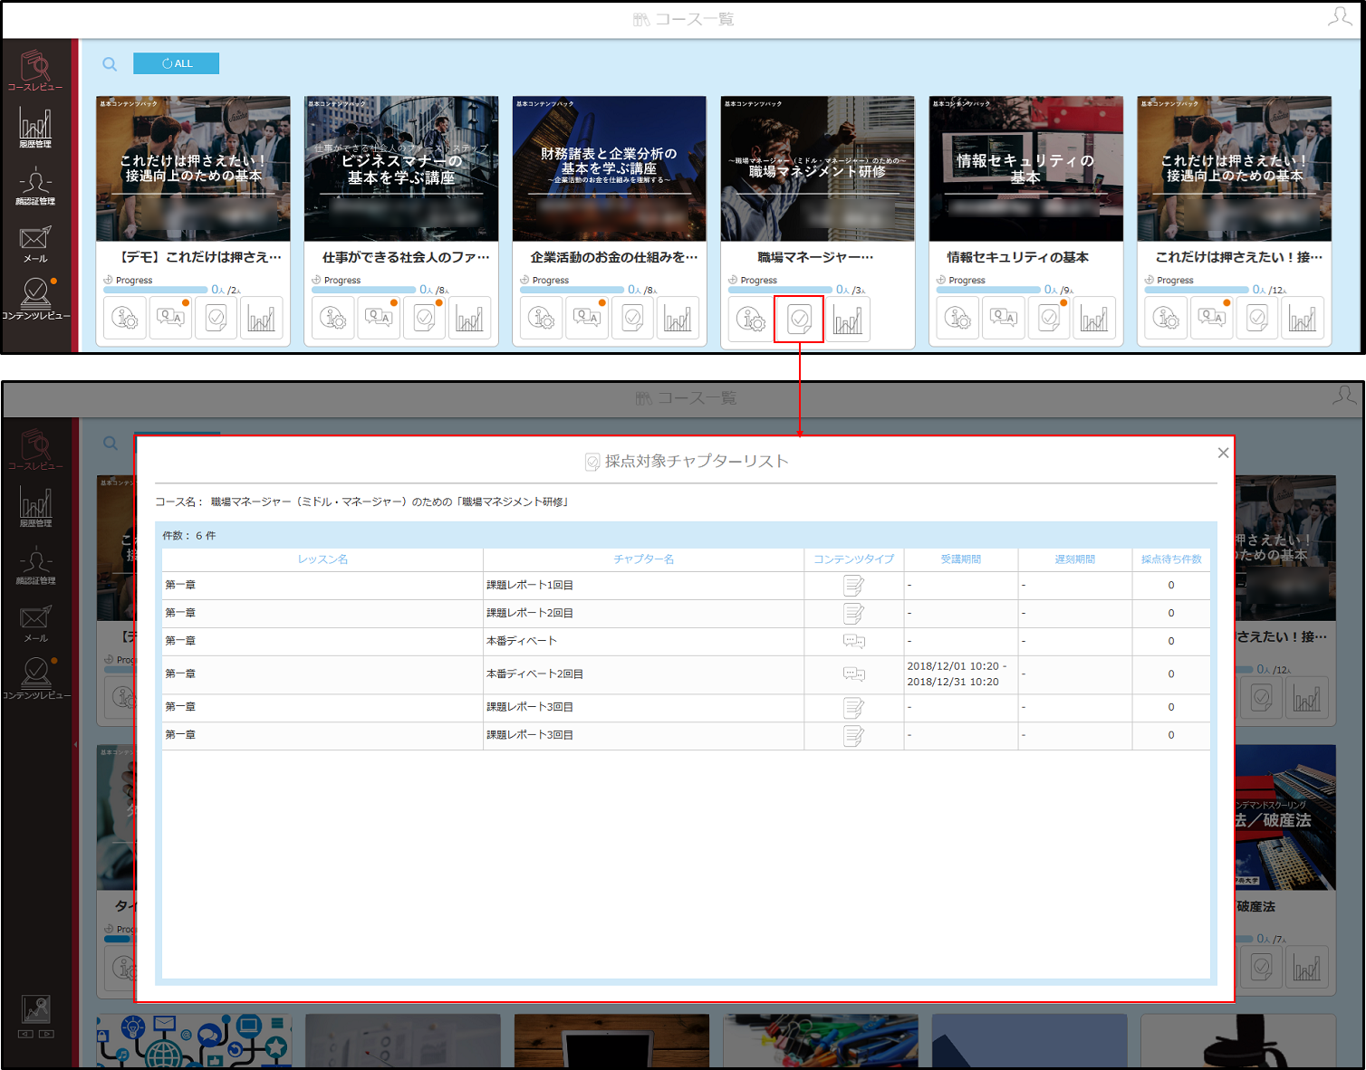Select the 課題レポート1回目 row

point(686,585)
